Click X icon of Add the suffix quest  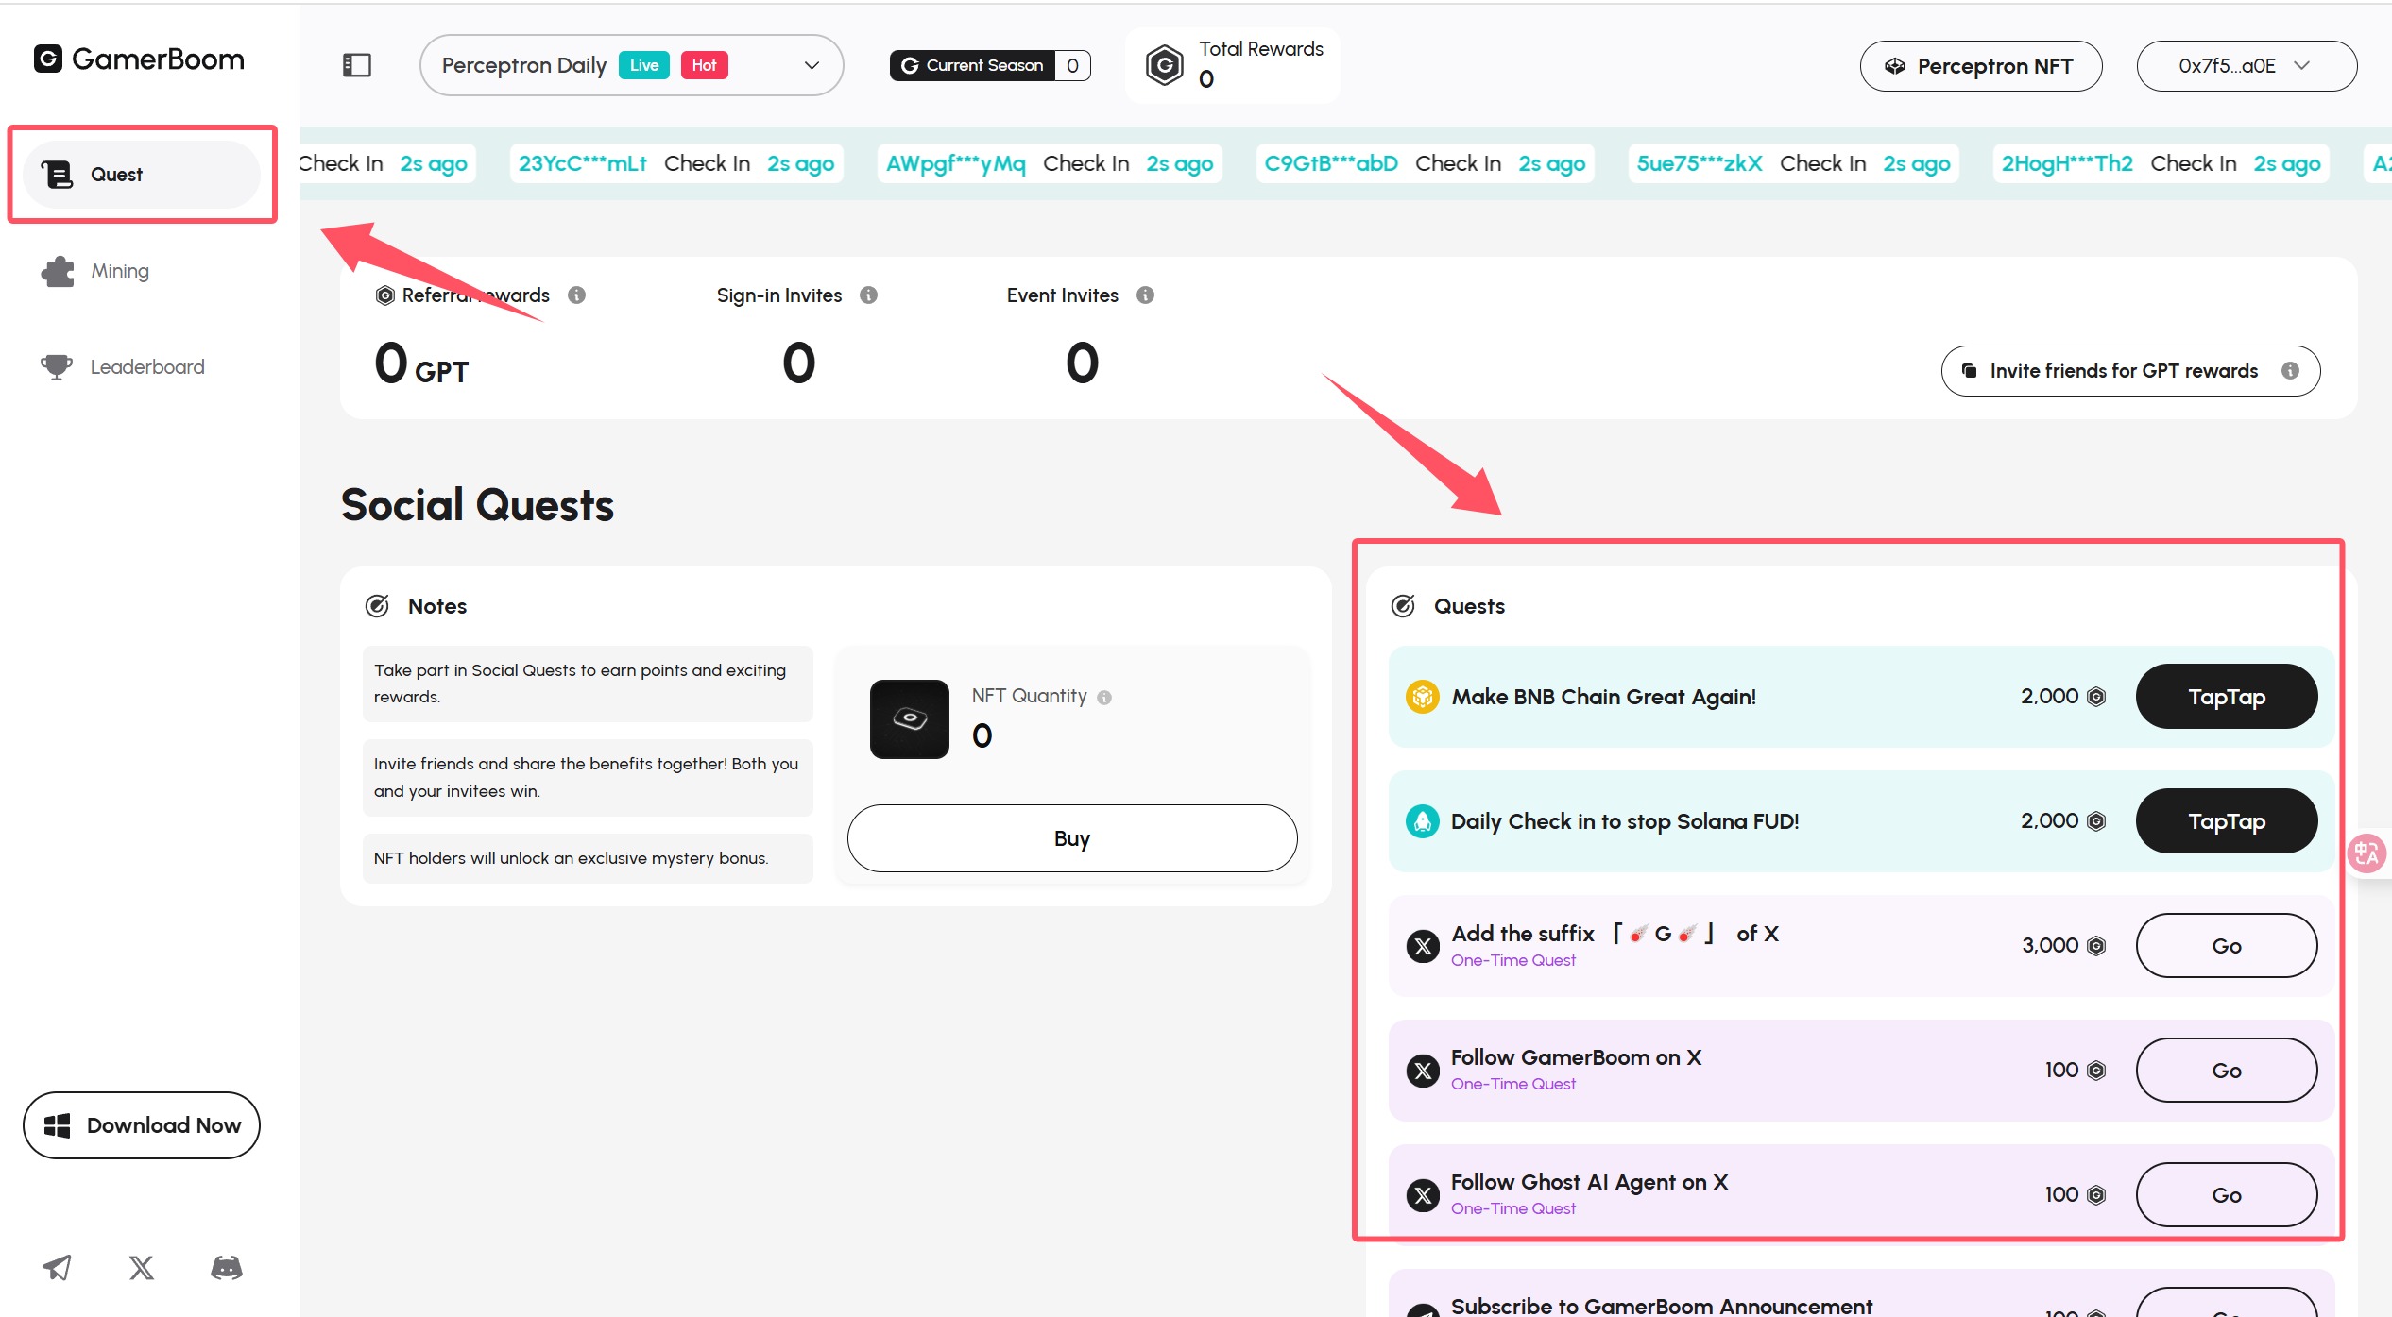[x=1422, y=946]
